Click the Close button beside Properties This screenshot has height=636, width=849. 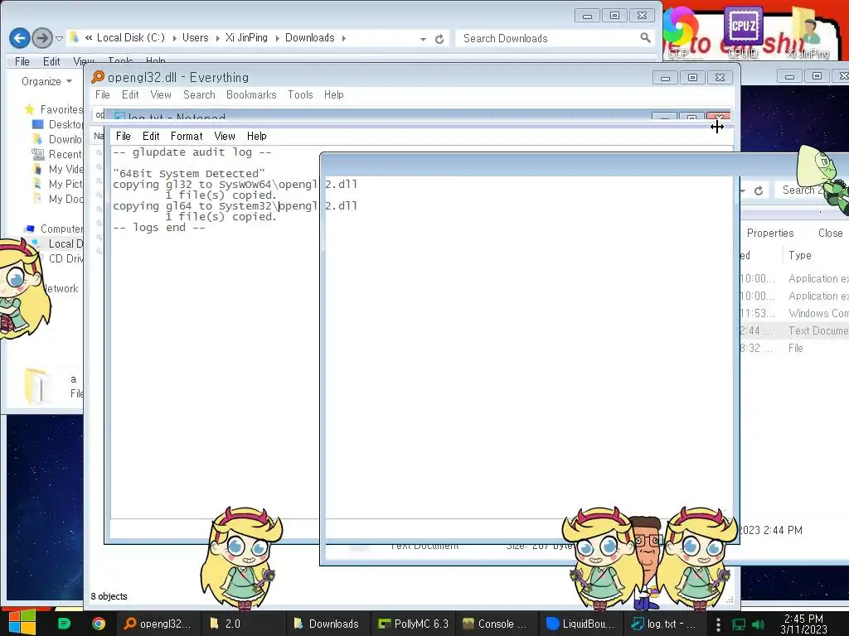point(831,233)
